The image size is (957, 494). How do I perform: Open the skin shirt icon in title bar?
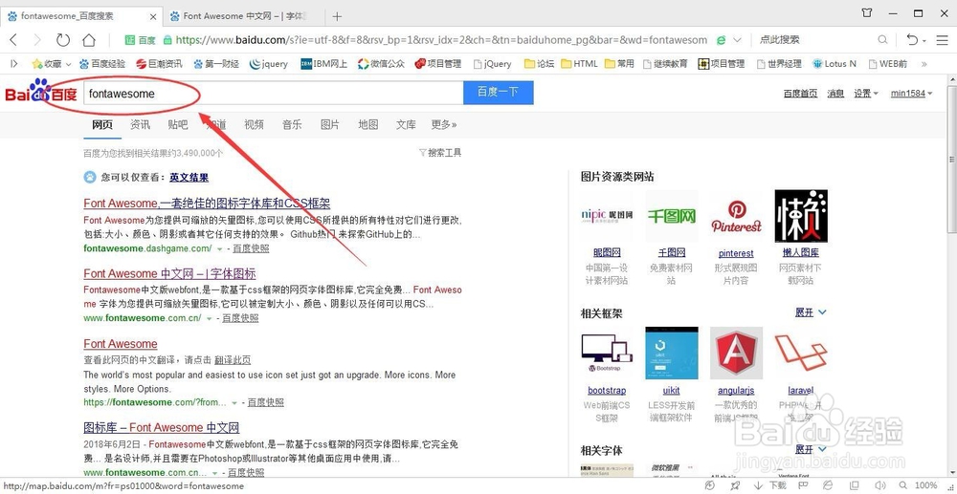[867, 12]
